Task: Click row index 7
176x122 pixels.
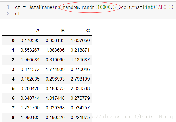Action: point(13,108)
